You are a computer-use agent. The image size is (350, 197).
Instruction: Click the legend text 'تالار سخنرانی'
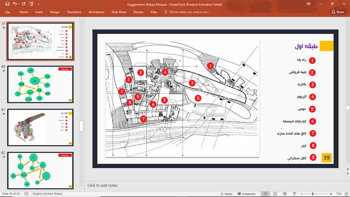point(297,158)
